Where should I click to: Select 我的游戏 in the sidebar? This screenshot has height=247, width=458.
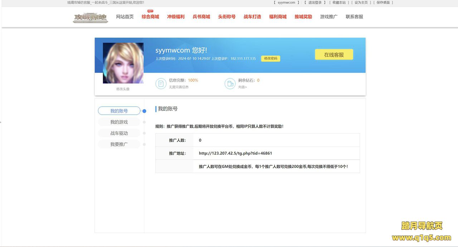pos(119,122)
